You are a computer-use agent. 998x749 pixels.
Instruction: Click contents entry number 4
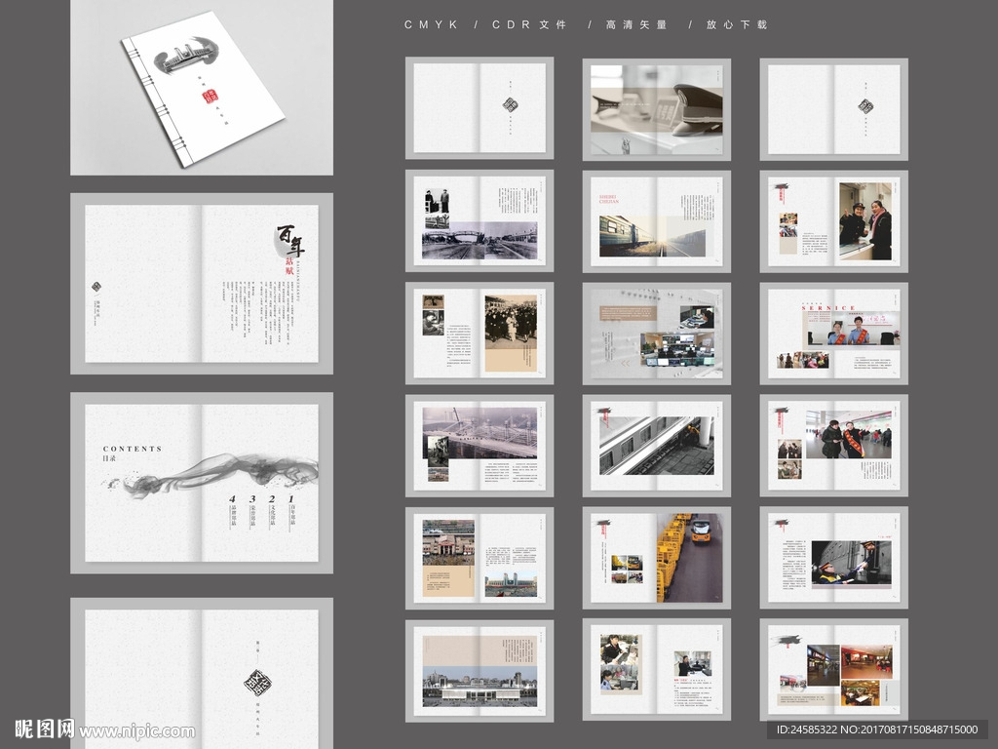232,511
